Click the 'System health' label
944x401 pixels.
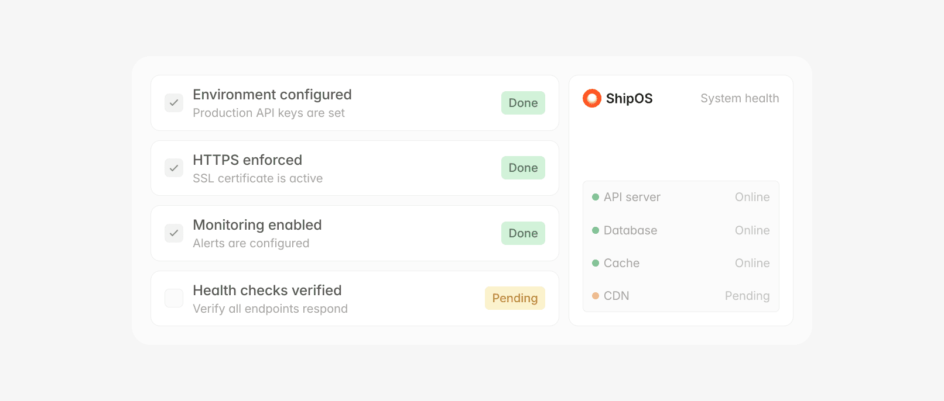click(x=740, y=98)
